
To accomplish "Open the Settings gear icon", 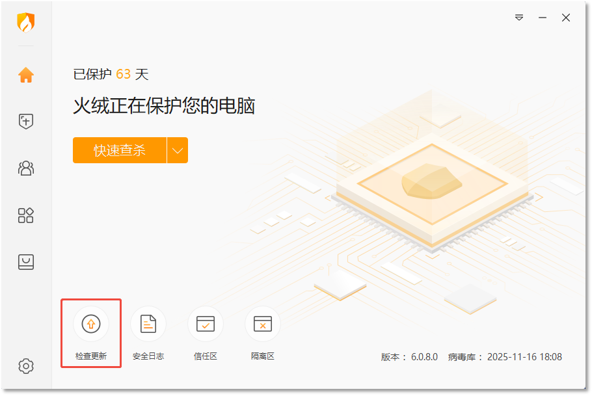I will [x=25, y=366].
